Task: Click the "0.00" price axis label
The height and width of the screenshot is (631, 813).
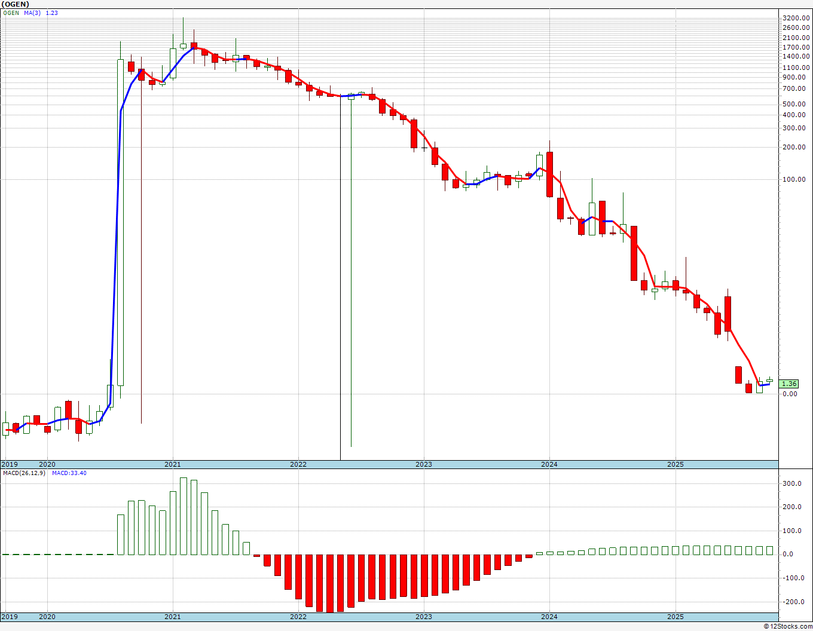Action: (790, 393)
